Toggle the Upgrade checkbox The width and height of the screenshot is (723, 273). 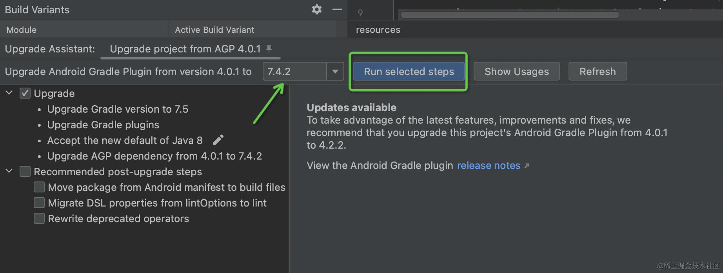click(25, 93)
